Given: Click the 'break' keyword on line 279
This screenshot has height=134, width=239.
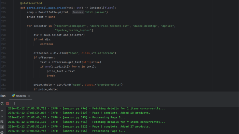Looking at the screenshot, I should click(51, 76).
